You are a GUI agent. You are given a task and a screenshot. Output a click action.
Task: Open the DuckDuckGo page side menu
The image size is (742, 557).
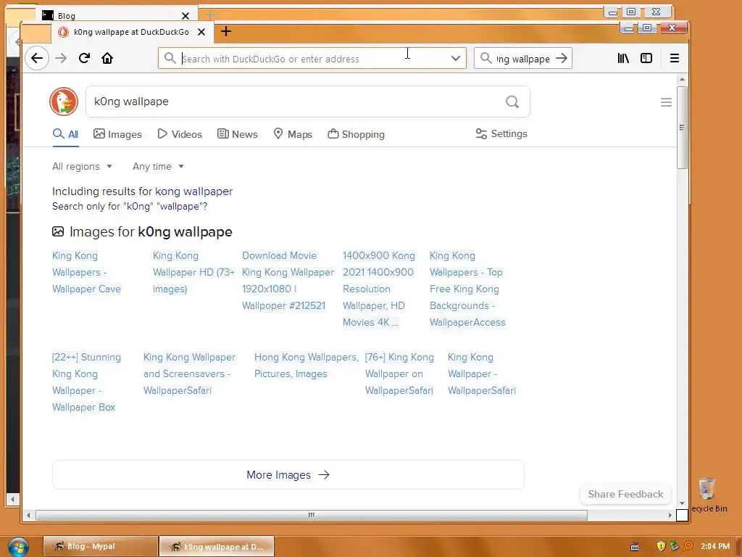pos(667,102)
